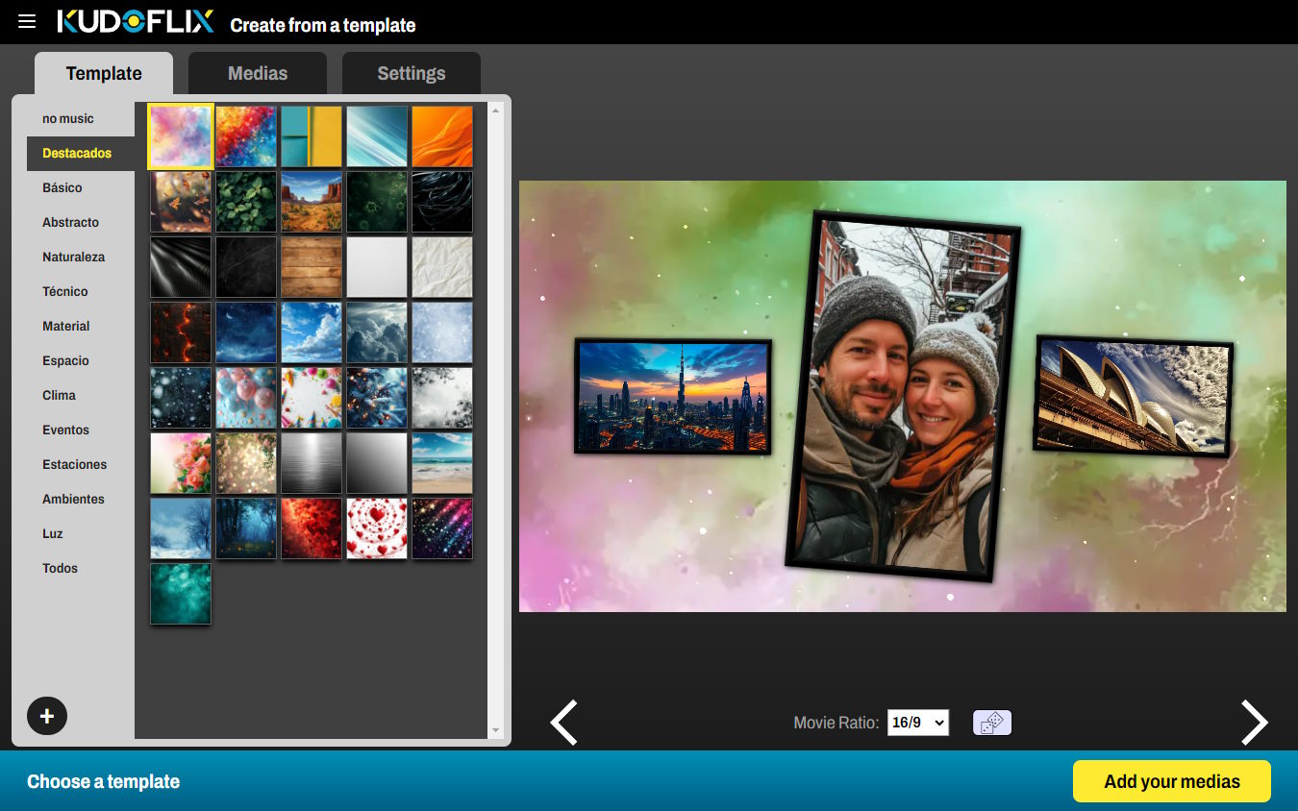Pick the beach shore background thumbnail
This screenshot has height=811, width=1298.
pos(442,463)
